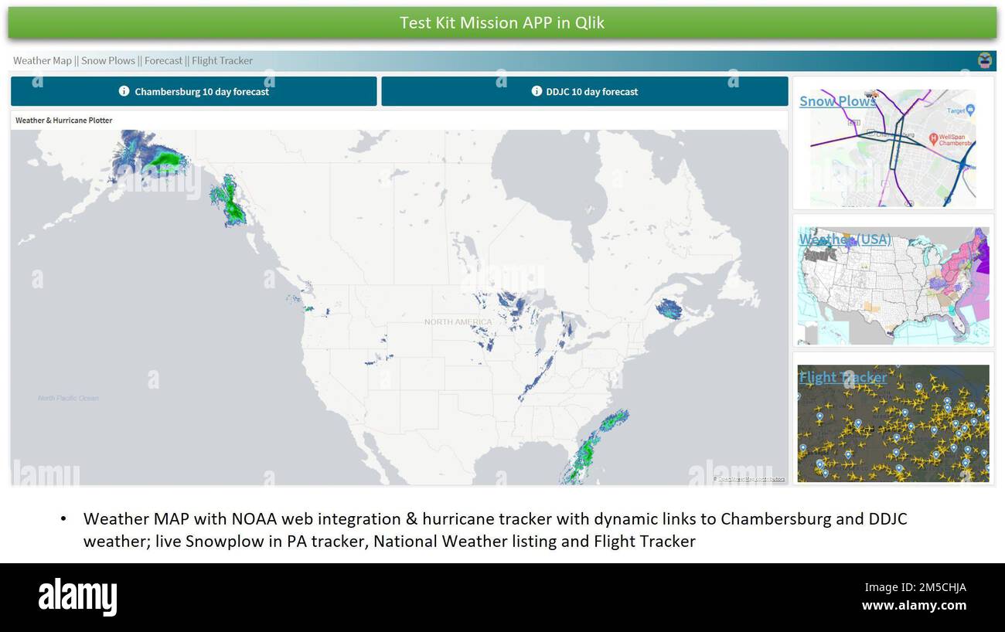Click the round emblem icon in header
The height and width of the screenshot is (632, 1005).
(x=984, y=60)
